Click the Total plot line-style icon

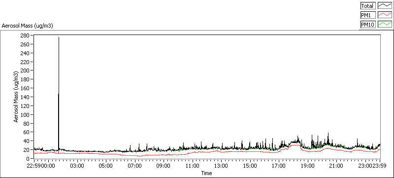point(385,6)
